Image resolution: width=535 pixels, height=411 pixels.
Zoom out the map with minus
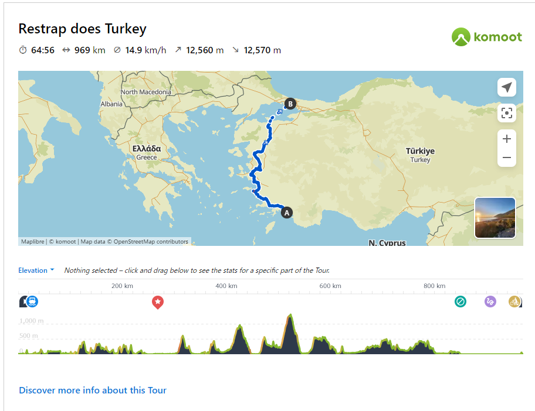(x=507, y=157)
